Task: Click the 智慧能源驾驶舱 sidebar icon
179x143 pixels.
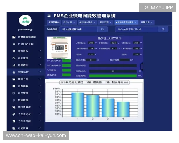Action: 14,37
